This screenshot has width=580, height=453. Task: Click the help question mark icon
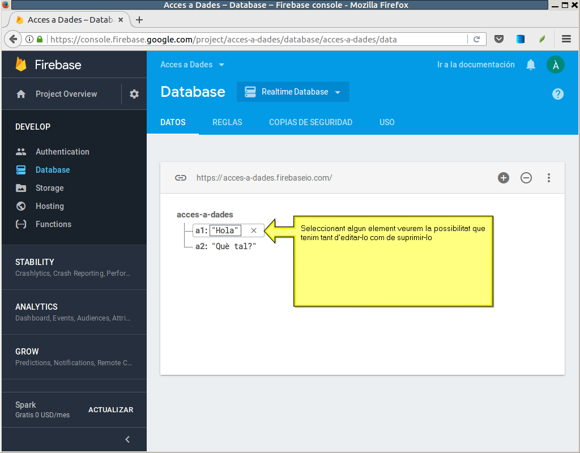(558, 94)
